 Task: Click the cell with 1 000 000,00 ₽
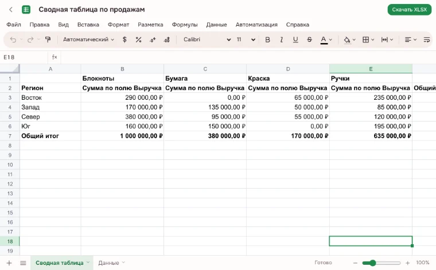[122, 136]
